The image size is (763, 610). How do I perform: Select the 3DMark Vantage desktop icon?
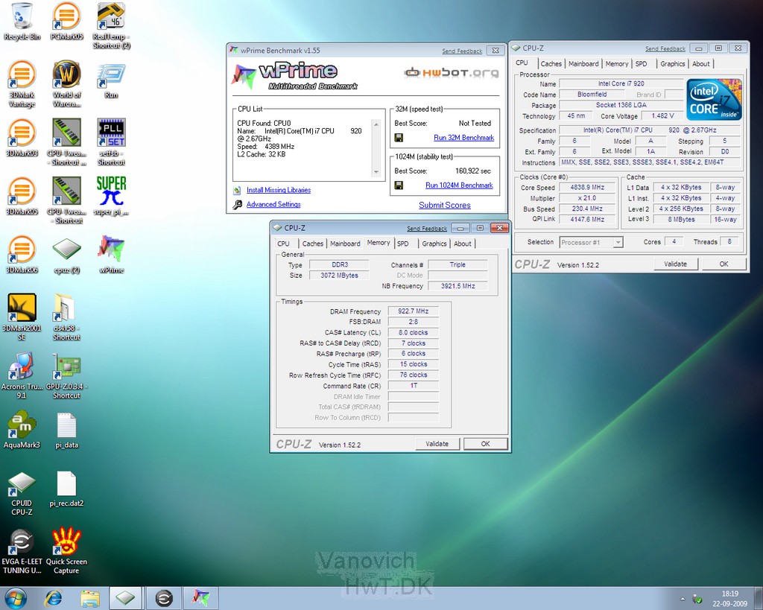22,84
